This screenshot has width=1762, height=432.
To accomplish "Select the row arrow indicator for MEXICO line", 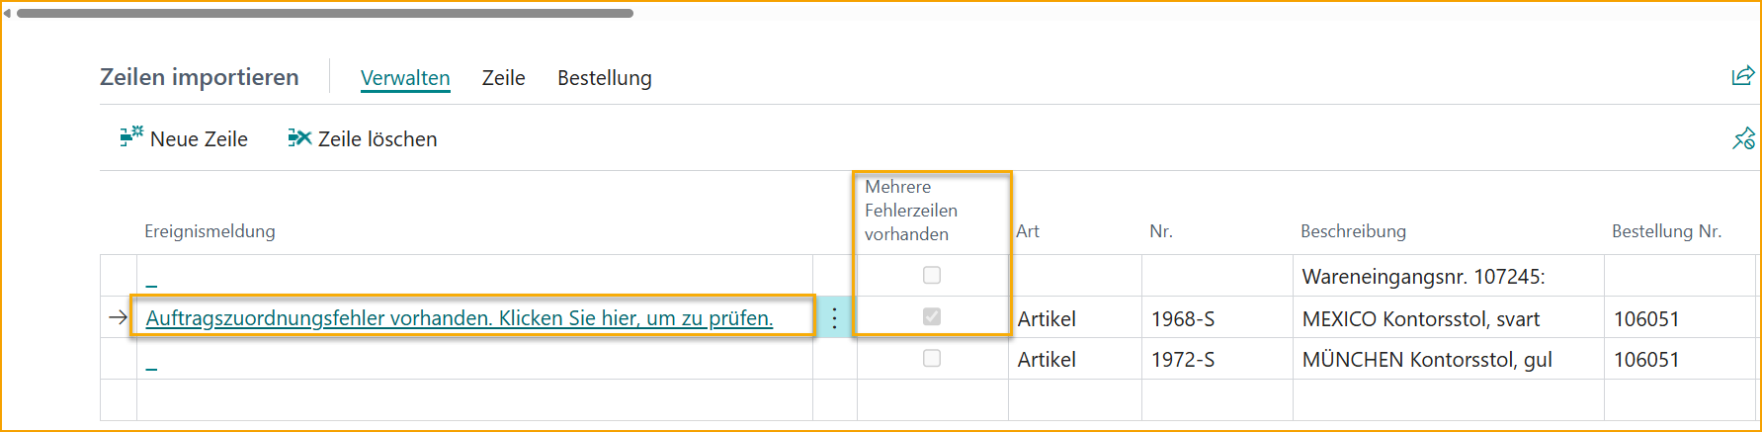I will (118, 317).
